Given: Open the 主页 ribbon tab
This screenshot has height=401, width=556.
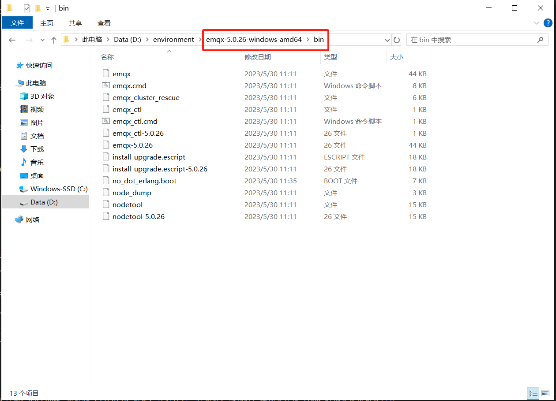Looking at the screenshot, I should click(47, 23).
